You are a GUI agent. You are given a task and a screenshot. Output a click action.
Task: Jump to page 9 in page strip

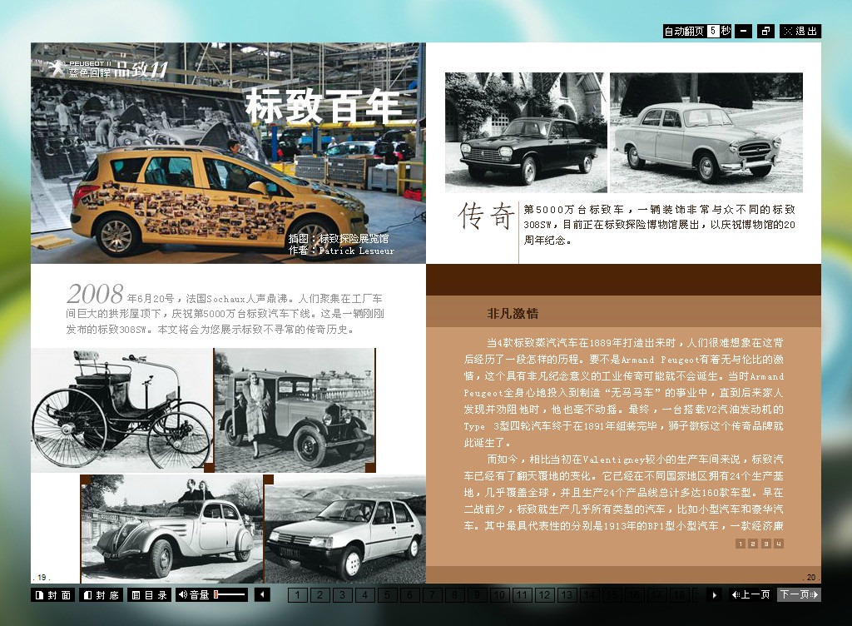(x=477, y=595)
